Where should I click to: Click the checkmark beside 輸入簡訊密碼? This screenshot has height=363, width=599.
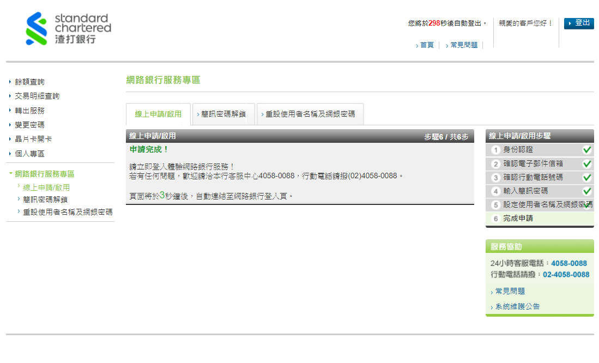coord(587,191)
